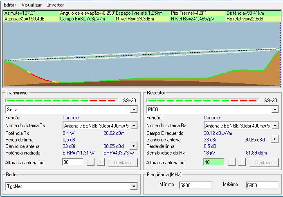Viewport: 283px width, 197px height.
Task: Click the transmitter Desfazer button
Action: [123, 163]
